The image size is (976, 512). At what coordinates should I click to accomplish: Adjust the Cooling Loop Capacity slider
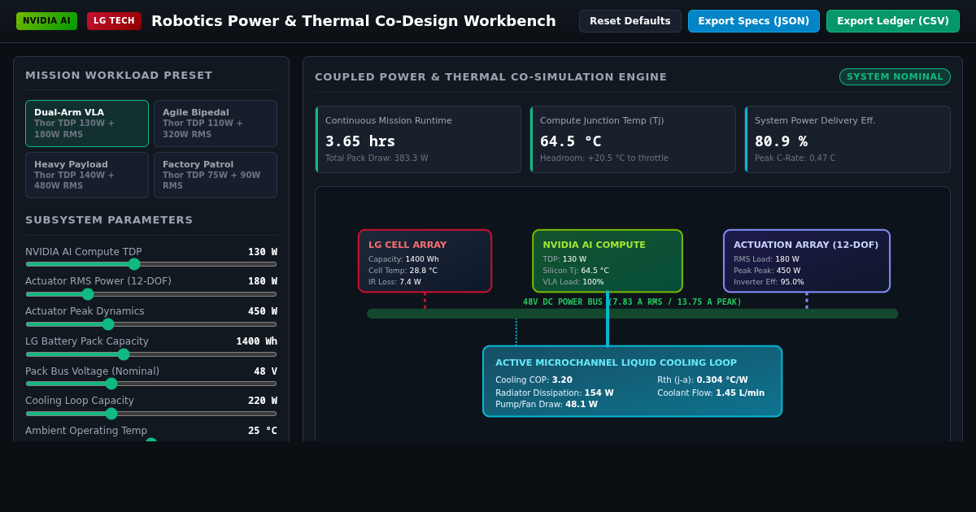tap(151, 414)
